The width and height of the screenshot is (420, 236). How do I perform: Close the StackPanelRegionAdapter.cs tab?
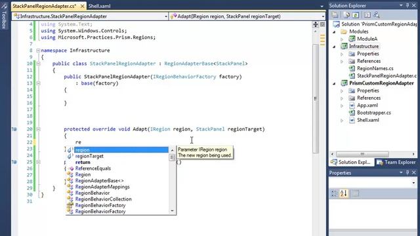click(x=82, y=6)
